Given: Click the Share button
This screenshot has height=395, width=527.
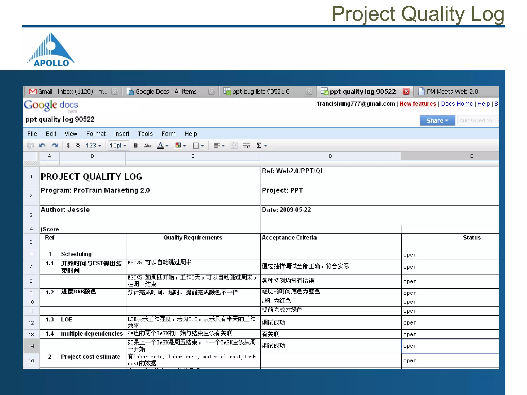Looking at the screenshot, I should click(437, 121).
